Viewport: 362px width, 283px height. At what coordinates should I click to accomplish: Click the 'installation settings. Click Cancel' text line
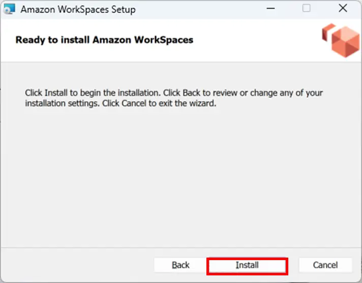[120, 103]
